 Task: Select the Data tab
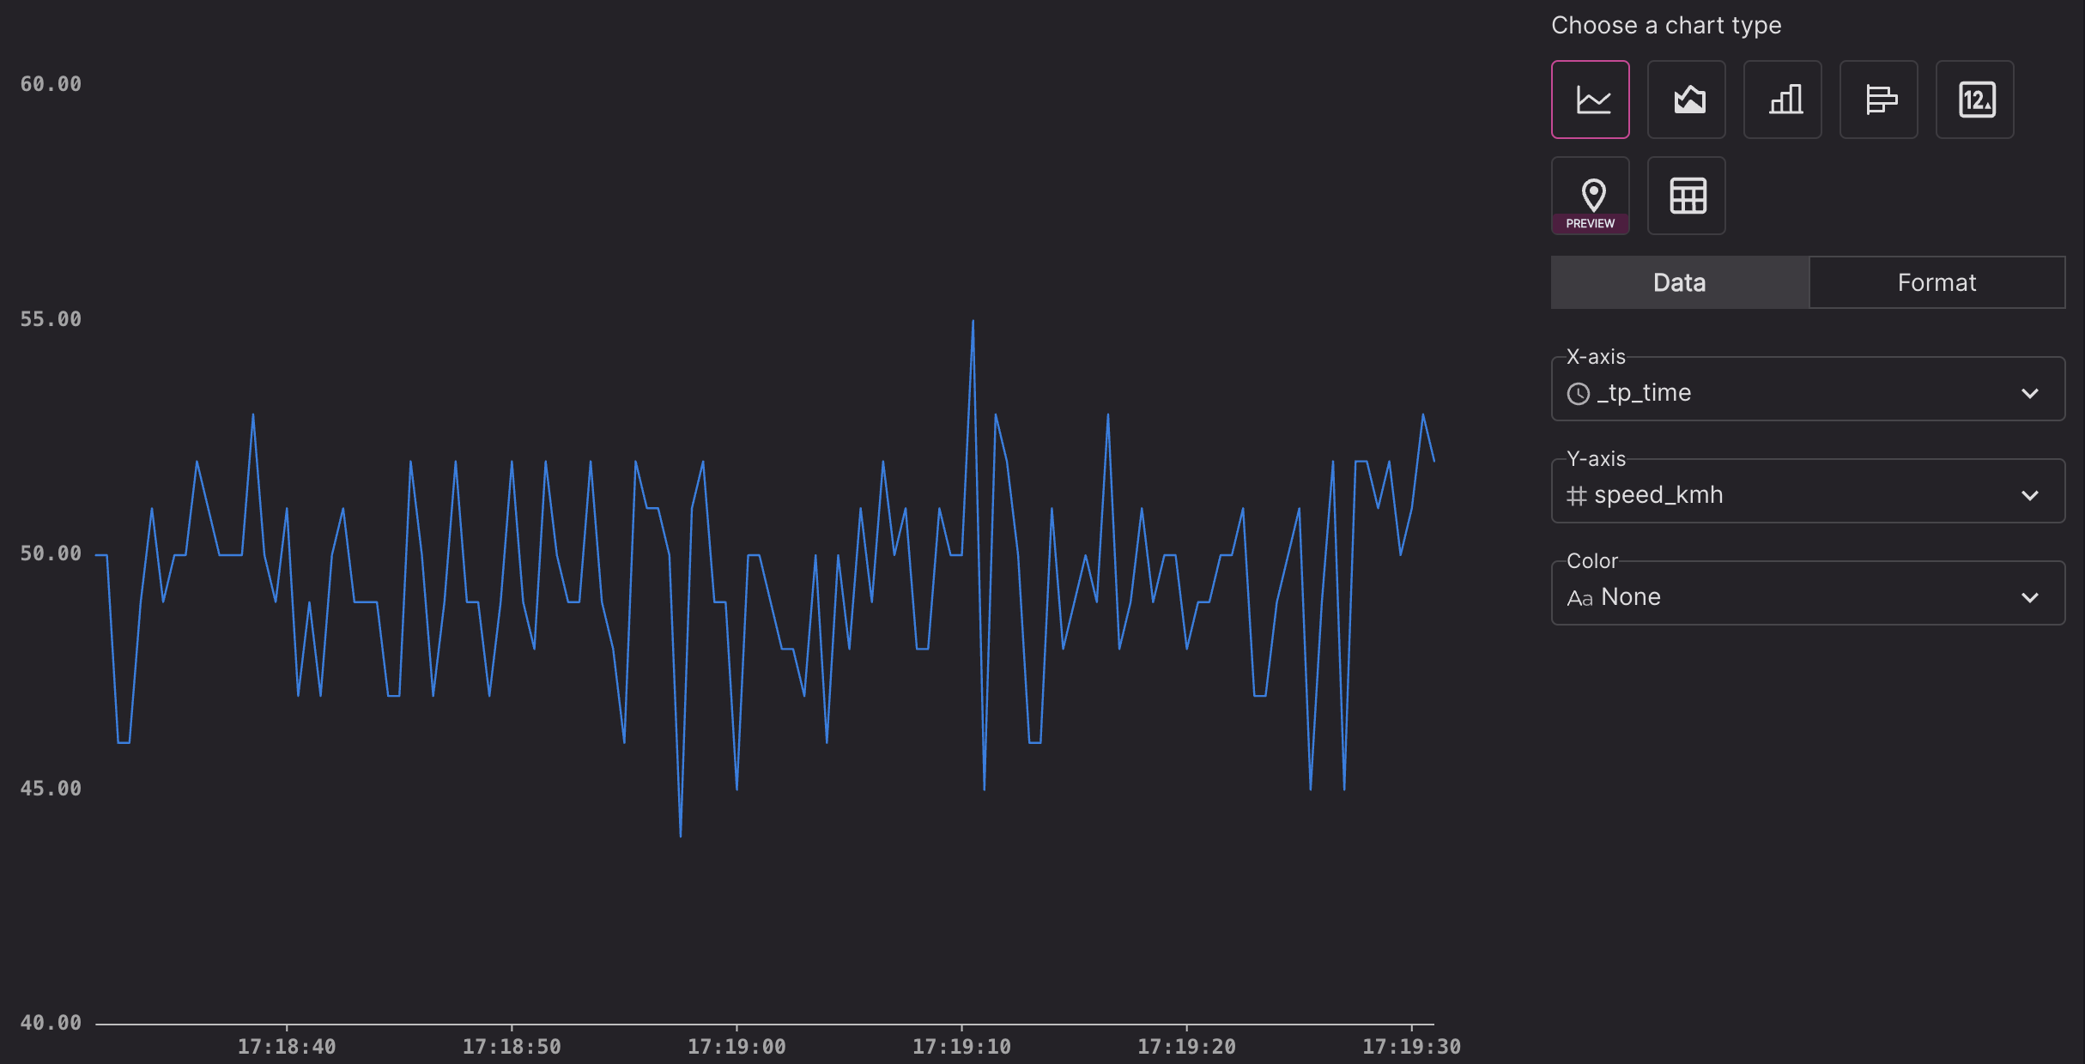click(1679, 281)
